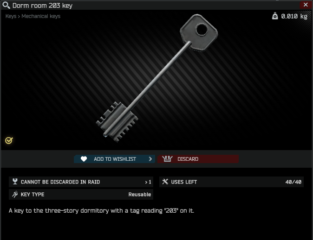The height and width of the screenshot is (240, 313).
Task: Click the crossed tools Uses Left icon
Action: pos(165,182)
